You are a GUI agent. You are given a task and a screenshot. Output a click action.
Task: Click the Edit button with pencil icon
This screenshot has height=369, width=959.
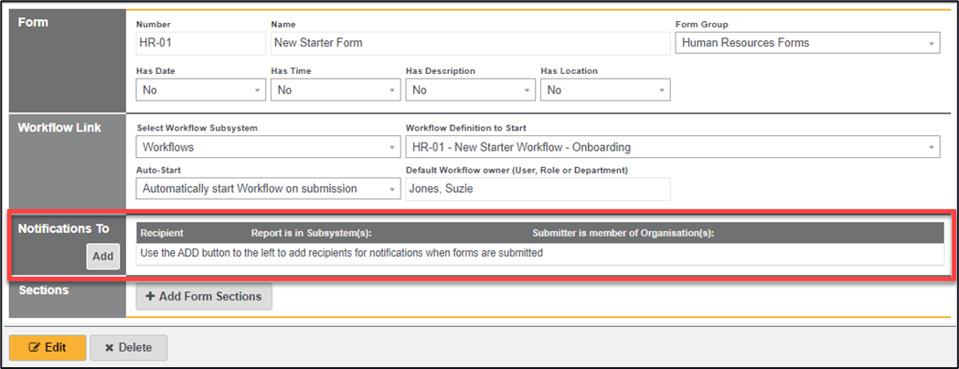48,348
